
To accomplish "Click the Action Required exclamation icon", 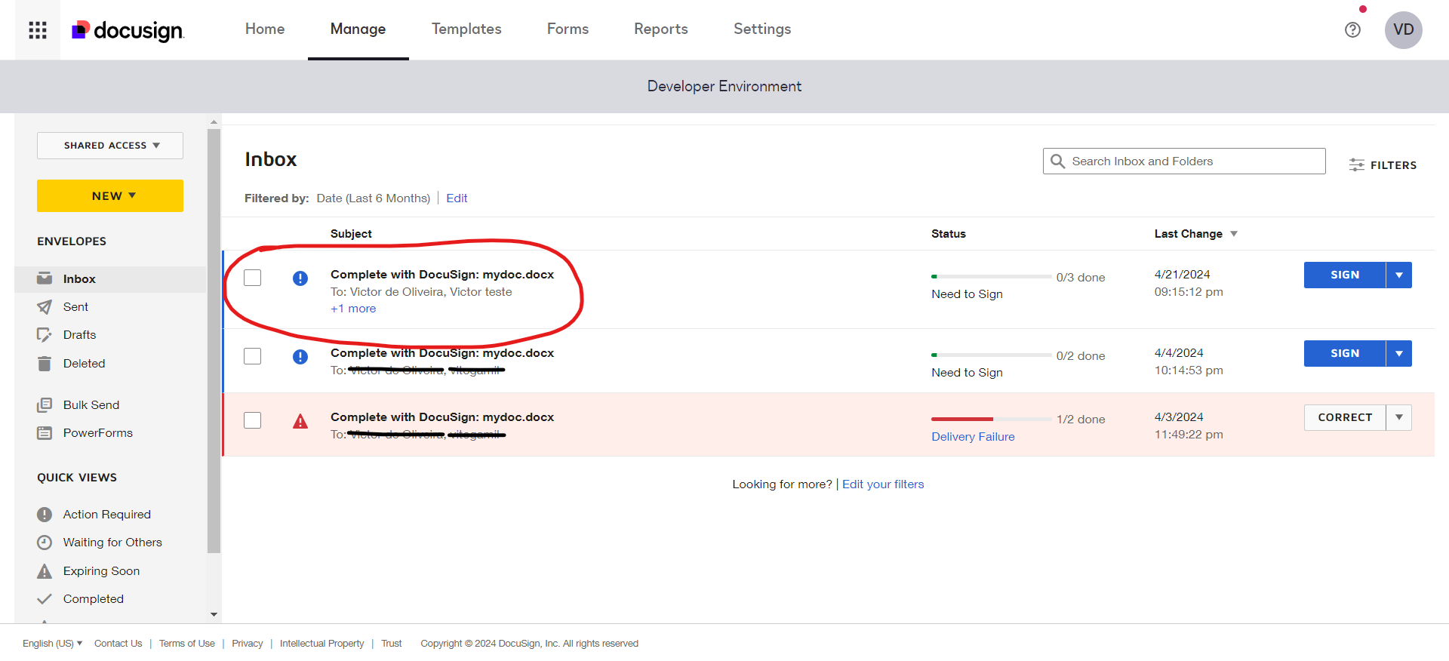I will (45, 515).
